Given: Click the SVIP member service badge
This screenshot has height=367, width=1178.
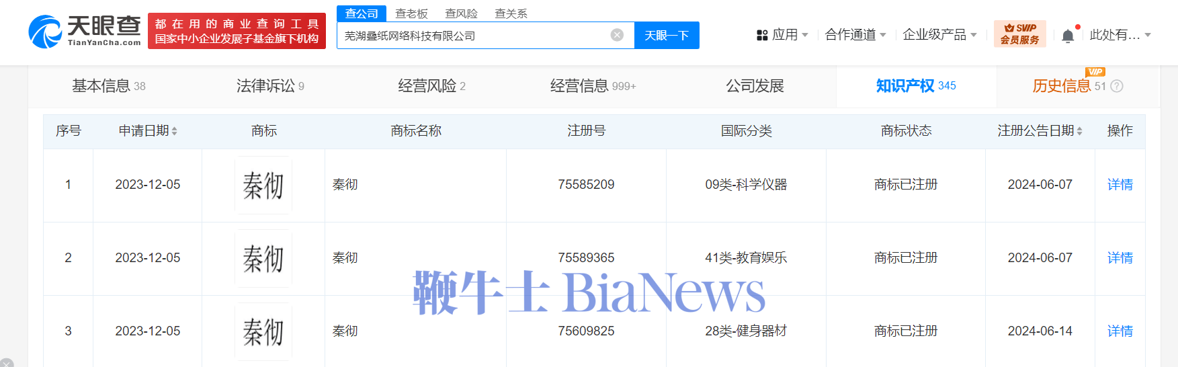Looking at the screenshot, I should pyautogui.click(x=1019, y=34).
